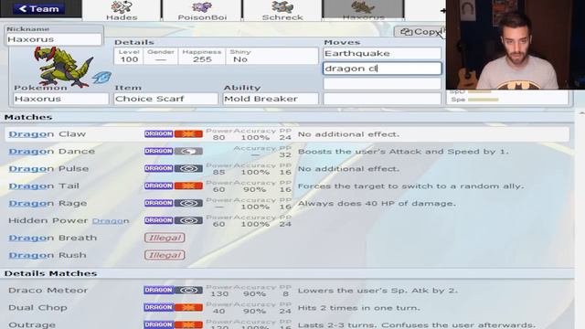Screen dimensions: 585x329
Task: Select the illegal Dragon Breath move
Action: 287,238
